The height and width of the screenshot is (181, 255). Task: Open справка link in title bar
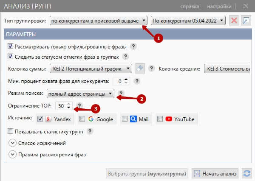pyautogui.click(x=190, y=6)
